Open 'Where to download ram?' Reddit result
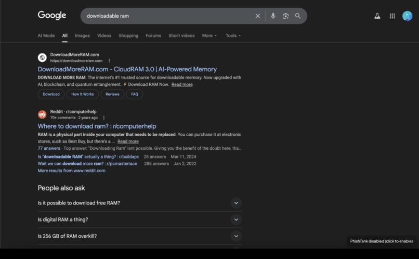Screen dimensions: 419x259 click(x=97, y=126)
